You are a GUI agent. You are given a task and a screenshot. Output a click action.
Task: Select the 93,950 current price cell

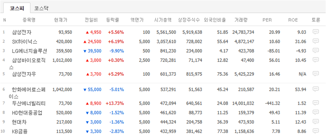pos(65,32)
